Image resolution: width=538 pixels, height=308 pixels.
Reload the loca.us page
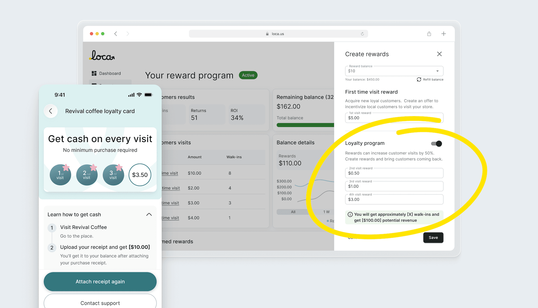pyautogui.click(x=362, y=34)
